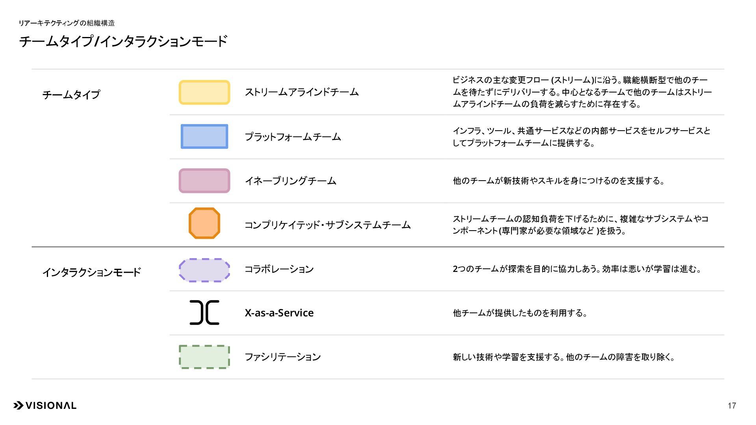756x425 pixels.
Task: Click the green dashed facilitation icon
Action: 204,357
